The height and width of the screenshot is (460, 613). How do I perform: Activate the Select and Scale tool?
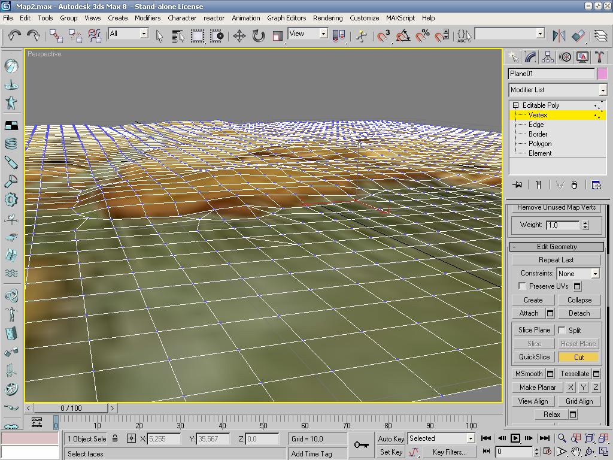278,36
